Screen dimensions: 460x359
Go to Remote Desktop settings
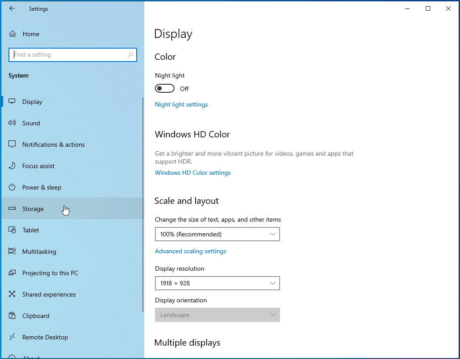point(45,337)
